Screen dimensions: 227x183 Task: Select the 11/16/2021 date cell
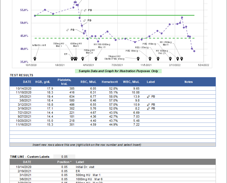24,125
